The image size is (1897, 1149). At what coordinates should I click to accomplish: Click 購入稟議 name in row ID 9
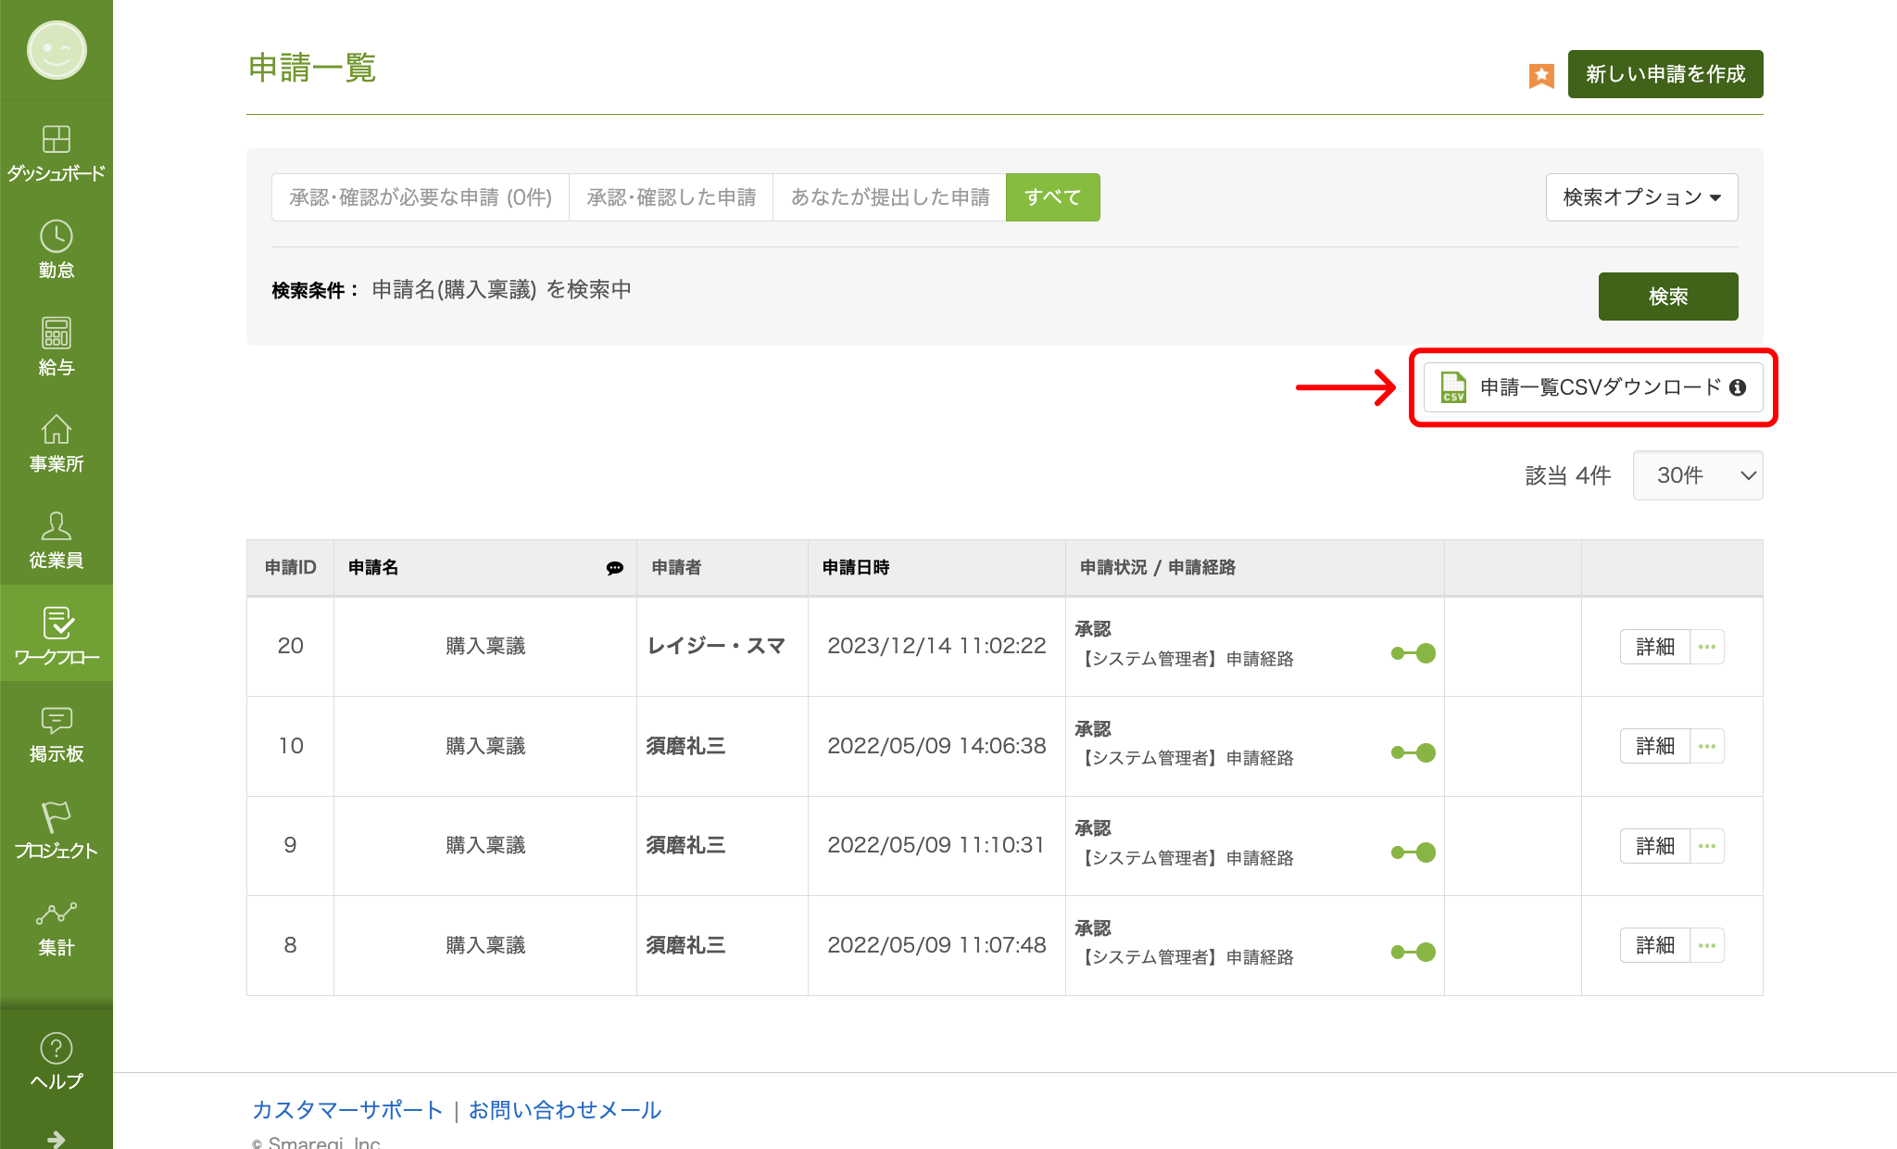485,845
